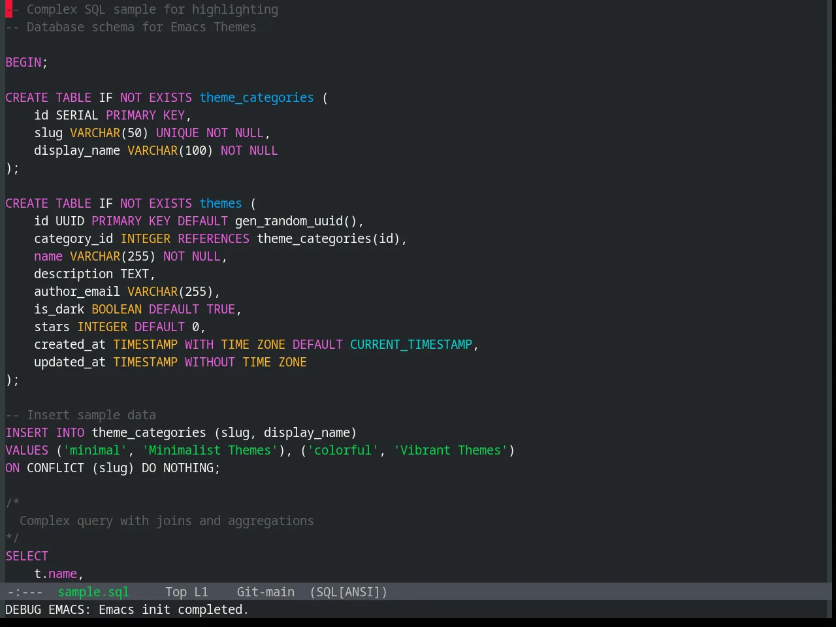Click the Git-main version control indicator
Viewport: 836px width, 627px height.
[x=265, y=592]
